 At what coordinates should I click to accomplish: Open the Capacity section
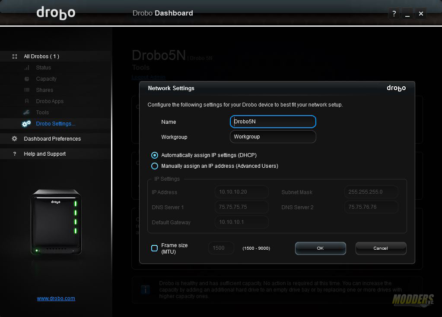[46, 79]
